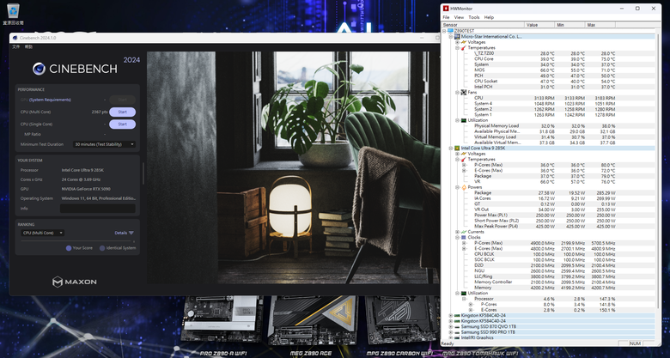
Task: Click the Cinebench logo in its title bar
Action: pos(15,38)
